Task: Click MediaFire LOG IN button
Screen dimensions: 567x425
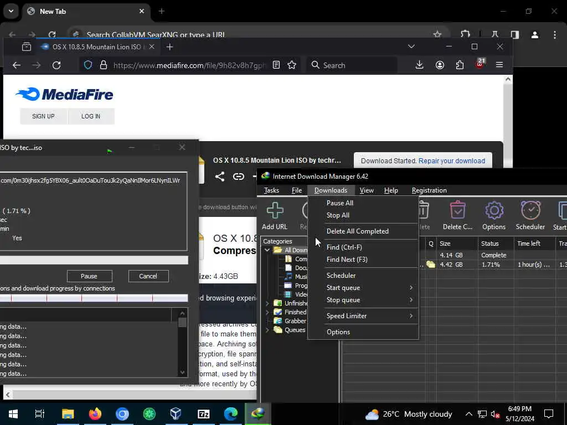Action: pyautogui.click(x=91, y=116)
